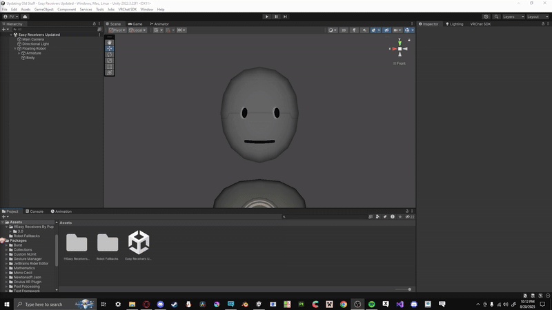
Task: Select the Scale tool
Action: (x=110, y=61)
